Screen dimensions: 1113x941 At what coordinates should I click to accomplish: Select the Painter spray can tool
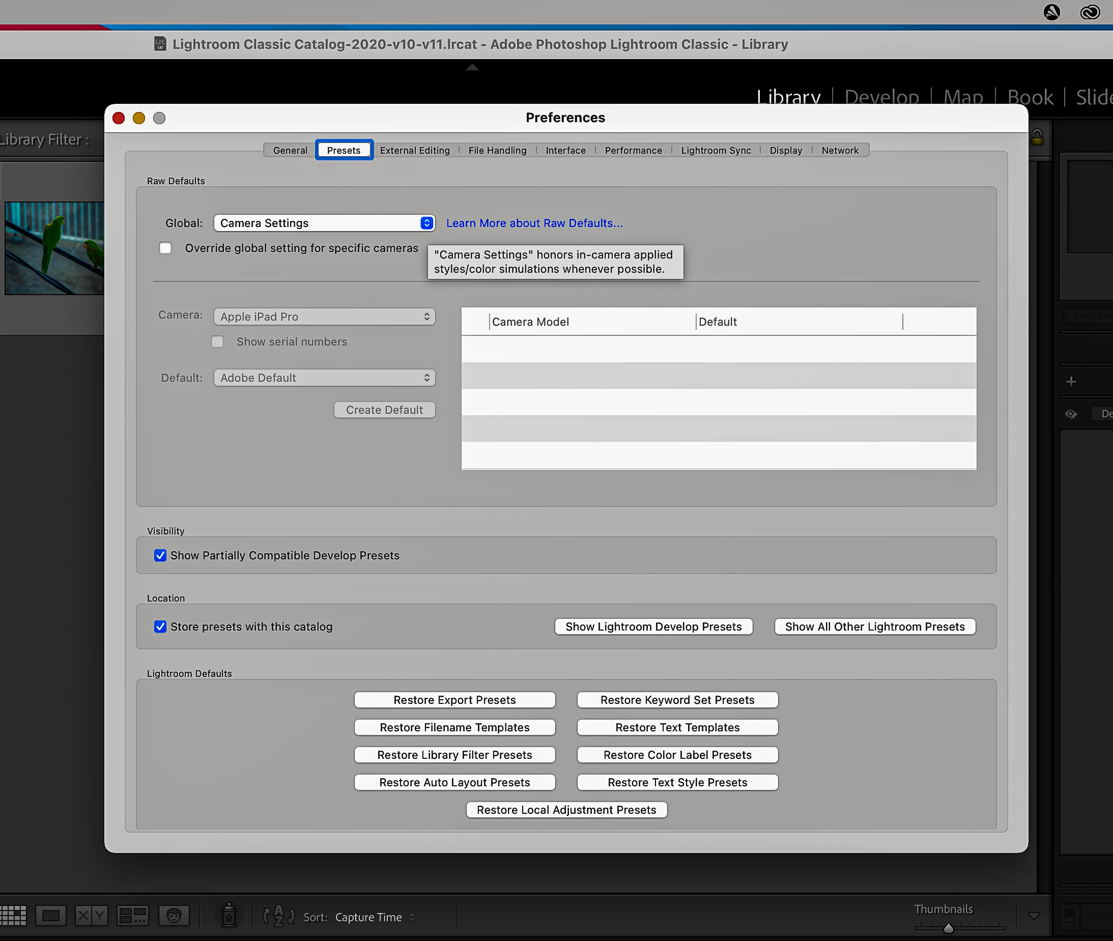tap(229, 916)
